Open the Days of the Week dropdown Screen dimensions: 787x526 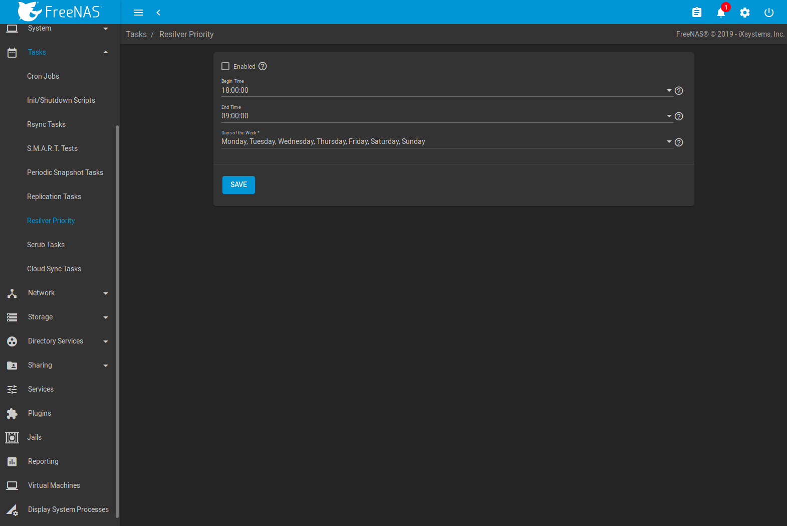tap(447, 141)
